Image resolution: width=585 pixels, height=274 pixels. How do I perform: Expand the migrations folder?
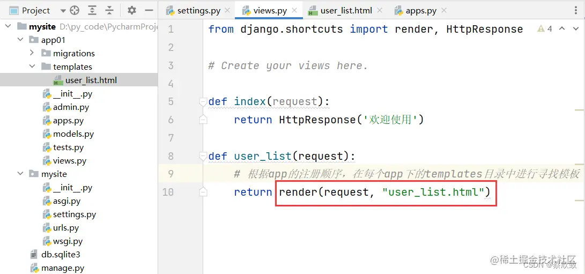(32, 54)
